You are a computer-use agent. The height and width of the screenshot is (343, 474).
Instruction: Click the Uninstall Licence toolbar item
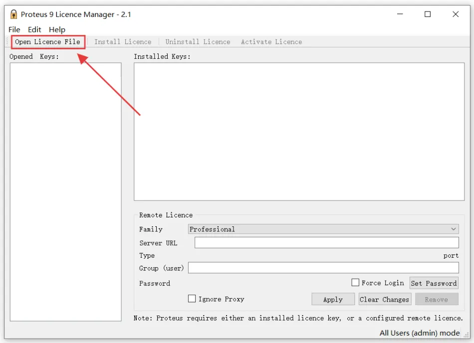(x=198, y=42)
